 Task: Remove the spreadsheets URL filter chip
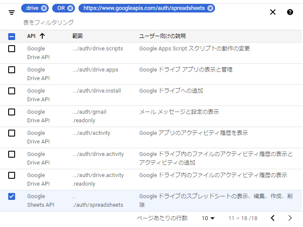(x=210, y=8)
